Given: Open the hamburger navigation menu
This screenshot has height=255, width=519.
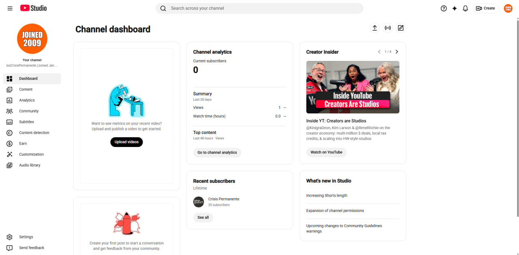Looking at the screenshot, I should click(10, 8).
